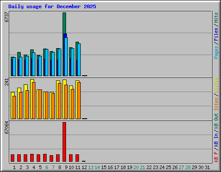The width and height of the screenshot is (221, 172).
Task: Click the orange sites bar for day 8
Action: (60, 101)
